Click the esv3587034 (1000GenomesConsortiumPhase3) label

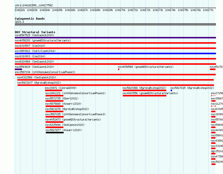45,72
